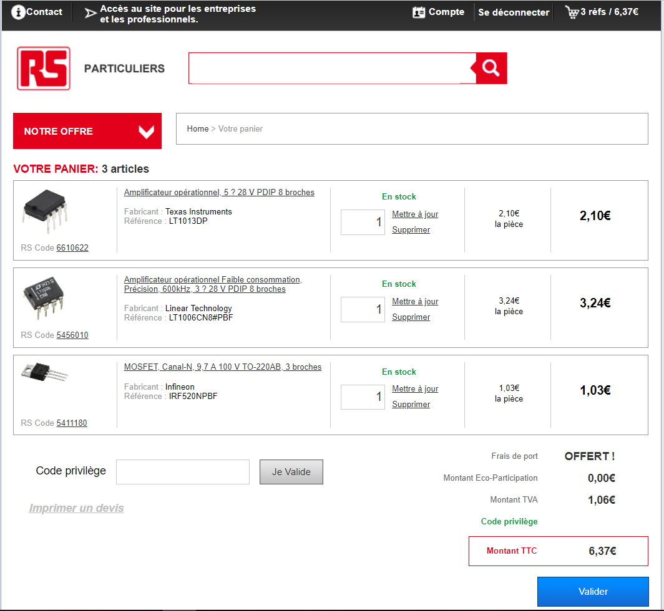
Task: Open Amplificateur opérationnel 5 ? 28 V product link
Action: click(x=219, y=193)
